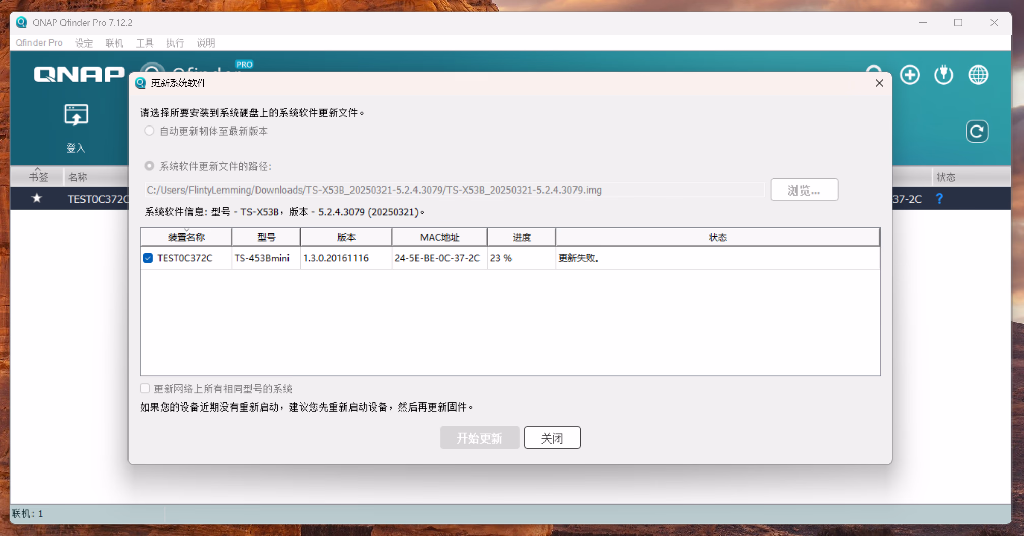This screenshot has height=536, width=1024.
Task: Sort by 装置名称 column header
Action: coord(186,237)
